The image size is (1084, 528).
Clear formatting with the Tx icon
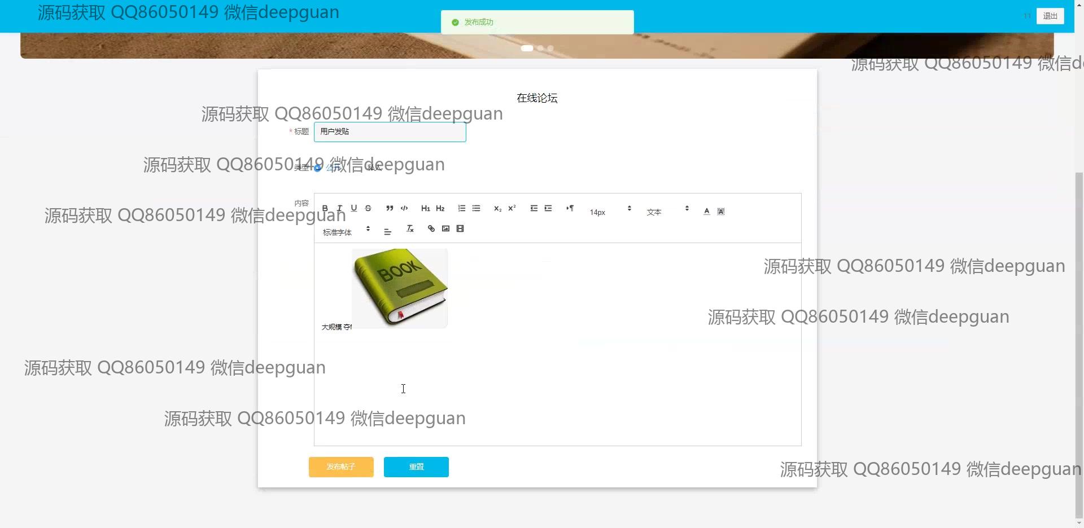pyautogui.click(x=410, y=228)
